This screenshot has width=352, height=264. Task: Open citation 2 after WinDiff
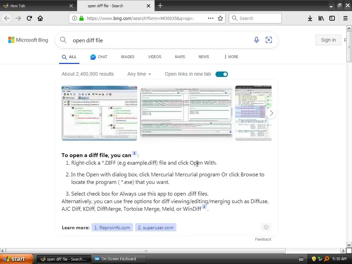(204, 207)
